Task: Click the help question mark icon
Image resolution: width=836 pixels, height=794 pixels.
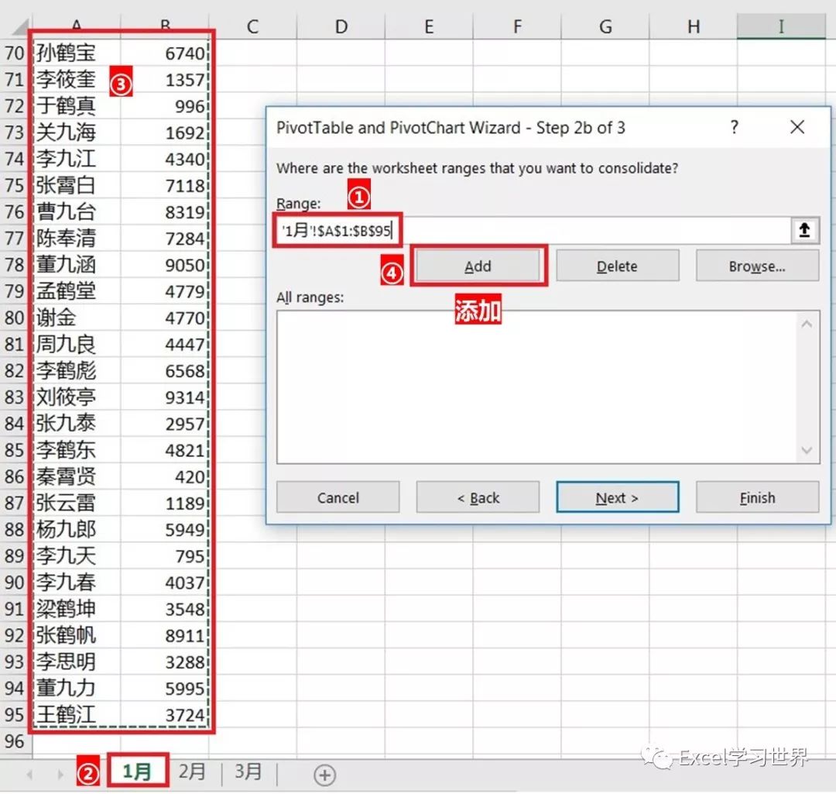Action: [735, 128]
